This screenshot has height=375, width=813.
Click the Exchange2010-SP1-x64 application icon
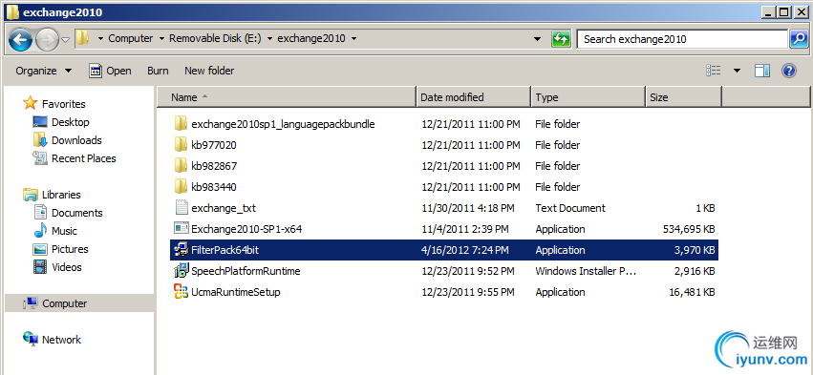coord(181,229)
